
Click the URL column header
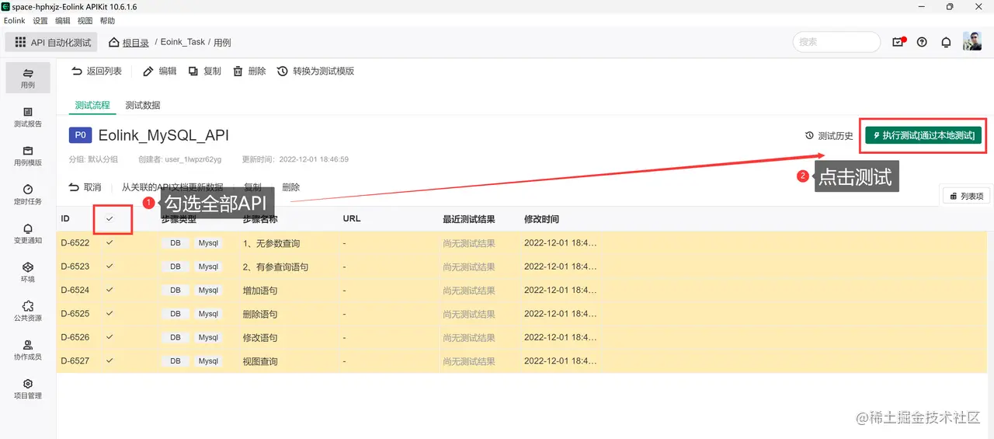tap(352, 219)
